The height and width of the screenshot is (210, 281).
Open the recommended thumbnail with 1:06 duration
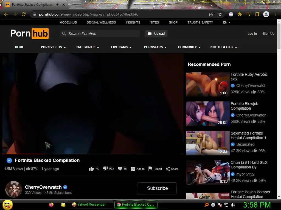click(x=208, y=84)
